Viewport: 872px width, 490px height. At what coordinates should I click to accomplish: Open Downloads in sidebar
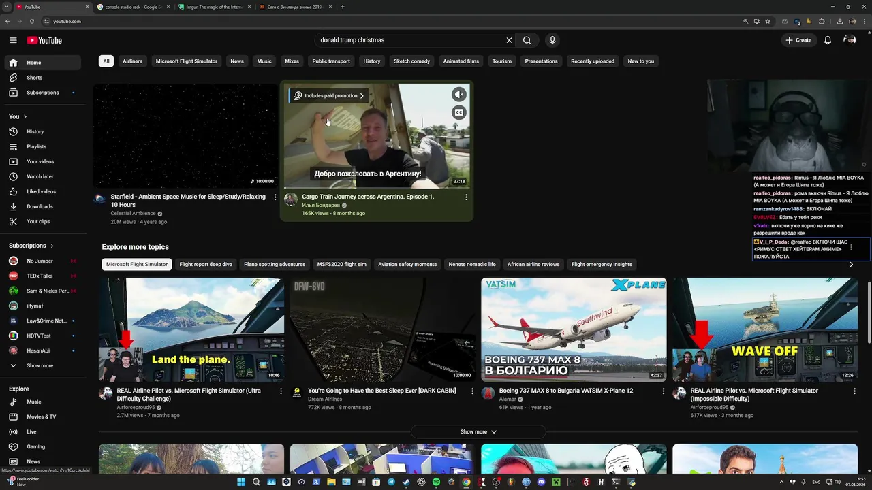pyautogui.click(x=42, y=207)
